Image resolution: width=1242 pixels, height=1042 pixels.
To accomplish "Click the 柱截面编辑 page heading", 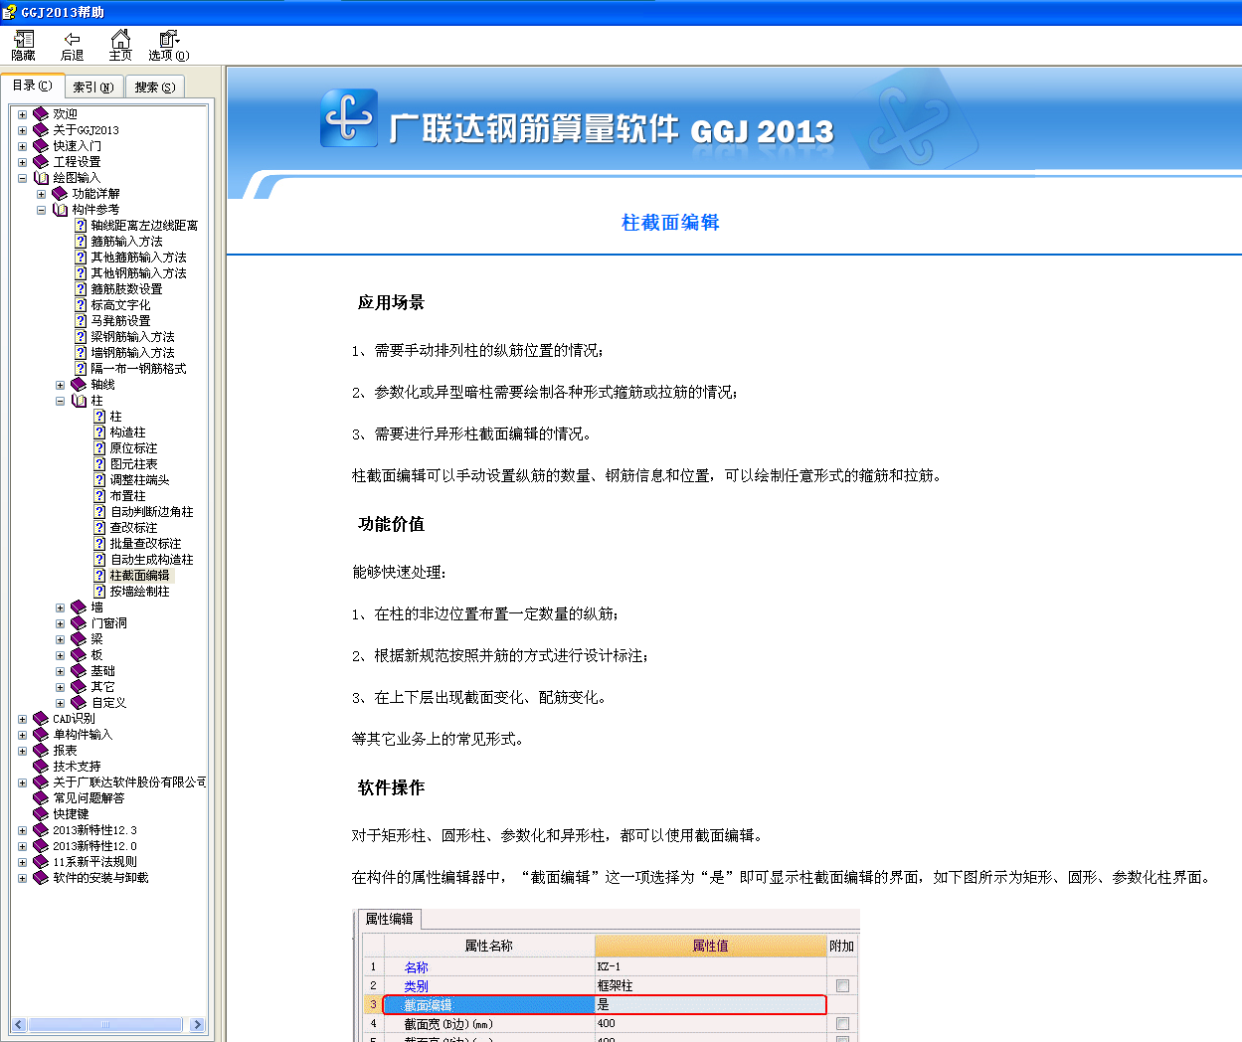I will coord(670,223).
